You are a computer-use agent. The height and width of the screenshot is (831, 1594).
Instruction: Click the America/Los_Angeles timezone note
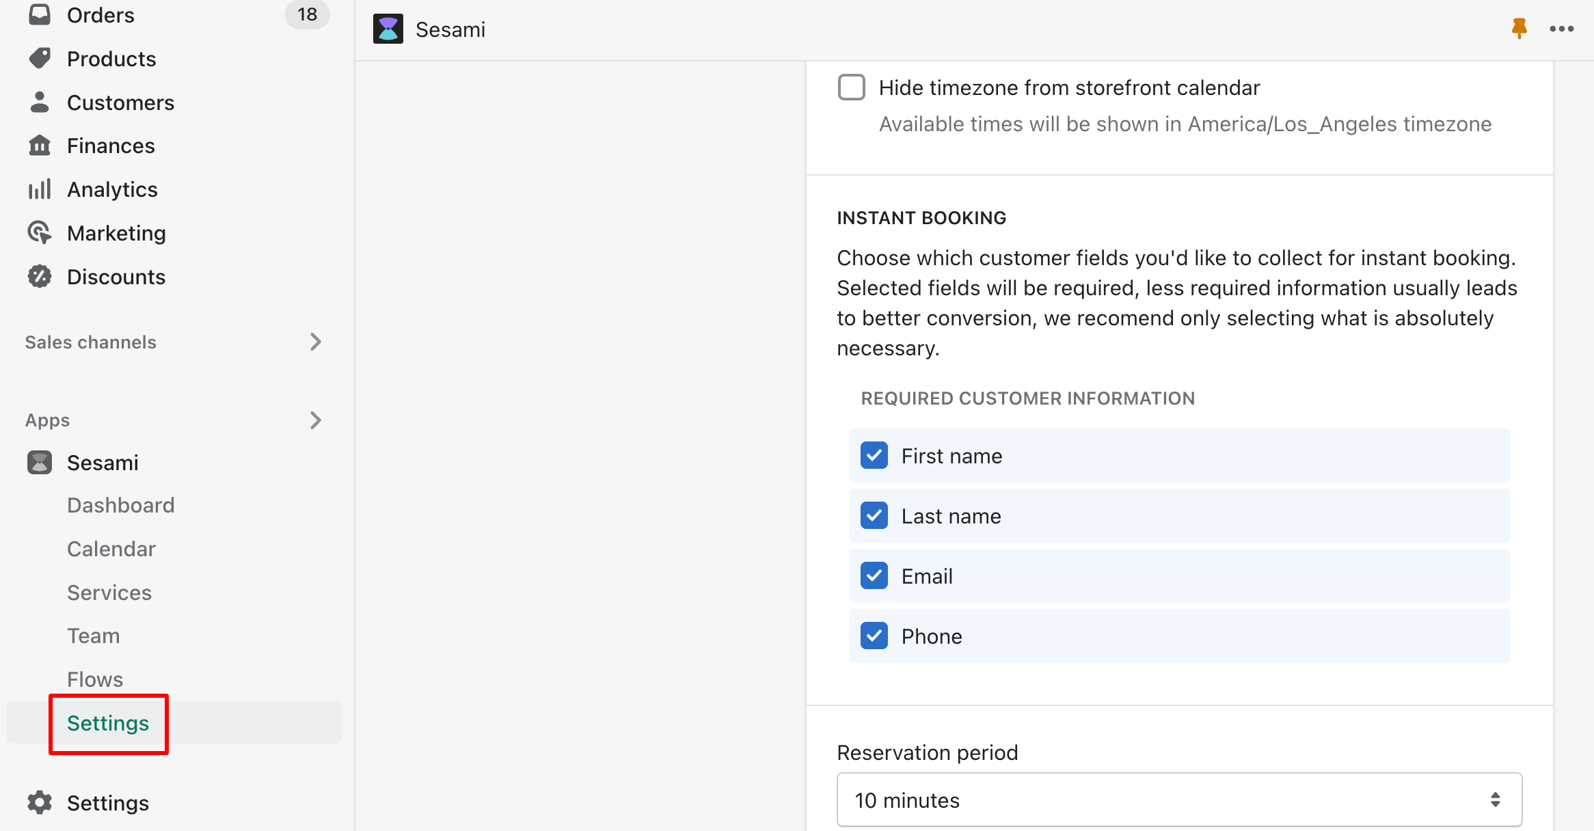[1185, 124]
